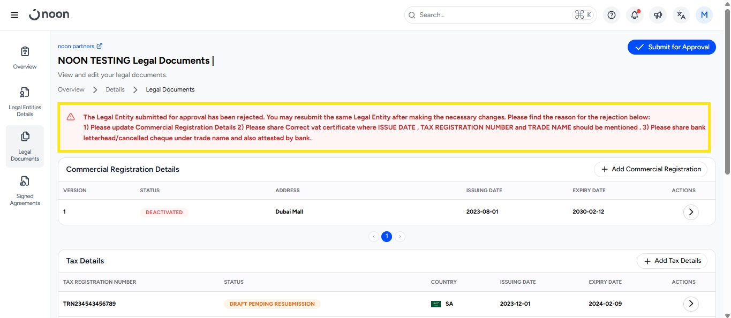Click Add Commercial Registration button
This screenshot has height=318, width=731.
coord(650,169)
